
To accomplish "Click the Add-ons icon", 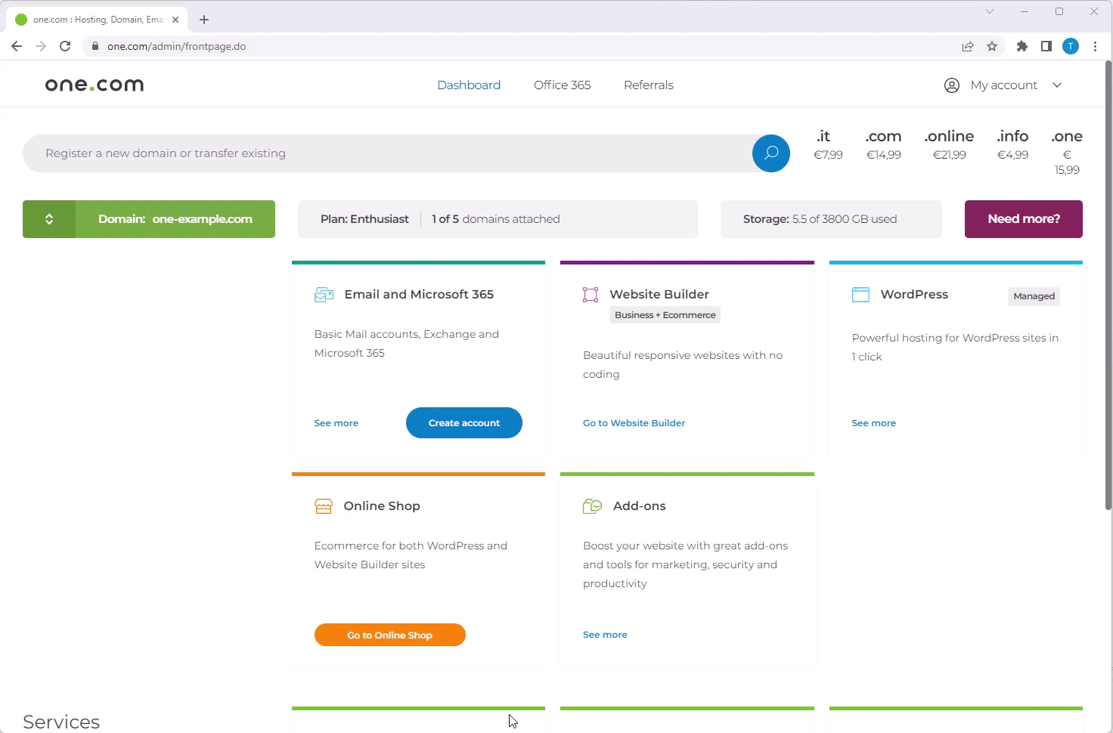I will tap(592, 506).
